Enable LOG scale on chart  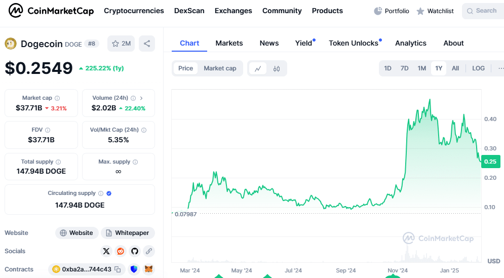click(x=478, y=68)
